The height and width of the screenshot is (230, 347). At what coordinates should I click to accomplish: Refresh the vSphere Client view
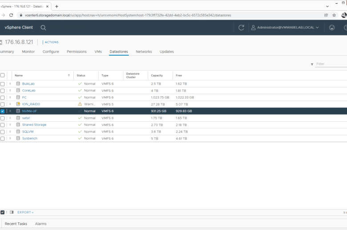point(241,28)
